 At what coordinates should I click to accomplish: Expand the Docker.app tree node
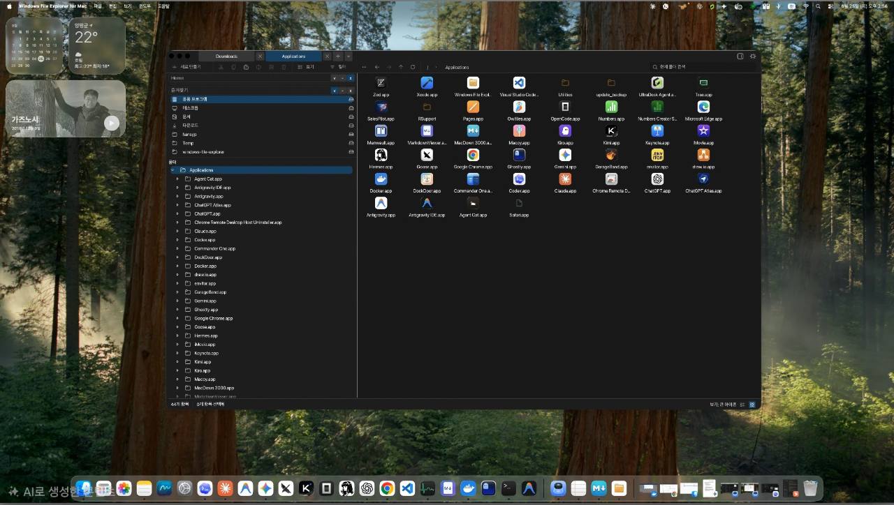177,266
